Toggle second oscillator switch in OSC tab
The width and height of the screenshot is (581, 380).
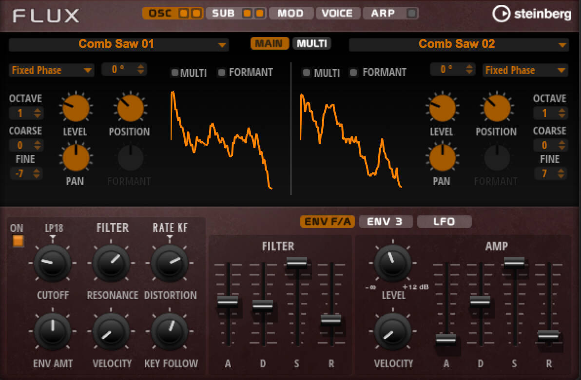(196, 13)
